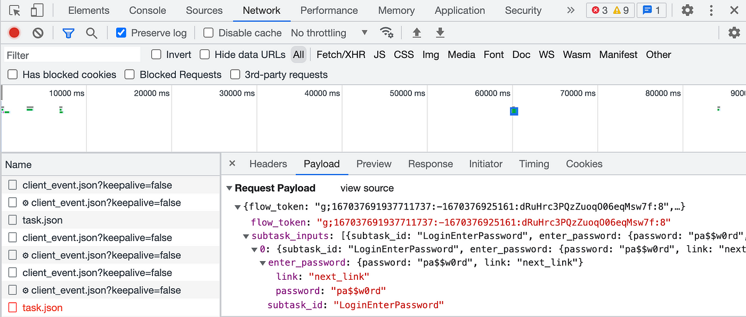The image size is (746, 317).
Task: Show the request Response tab
Action: pos(431,164)
